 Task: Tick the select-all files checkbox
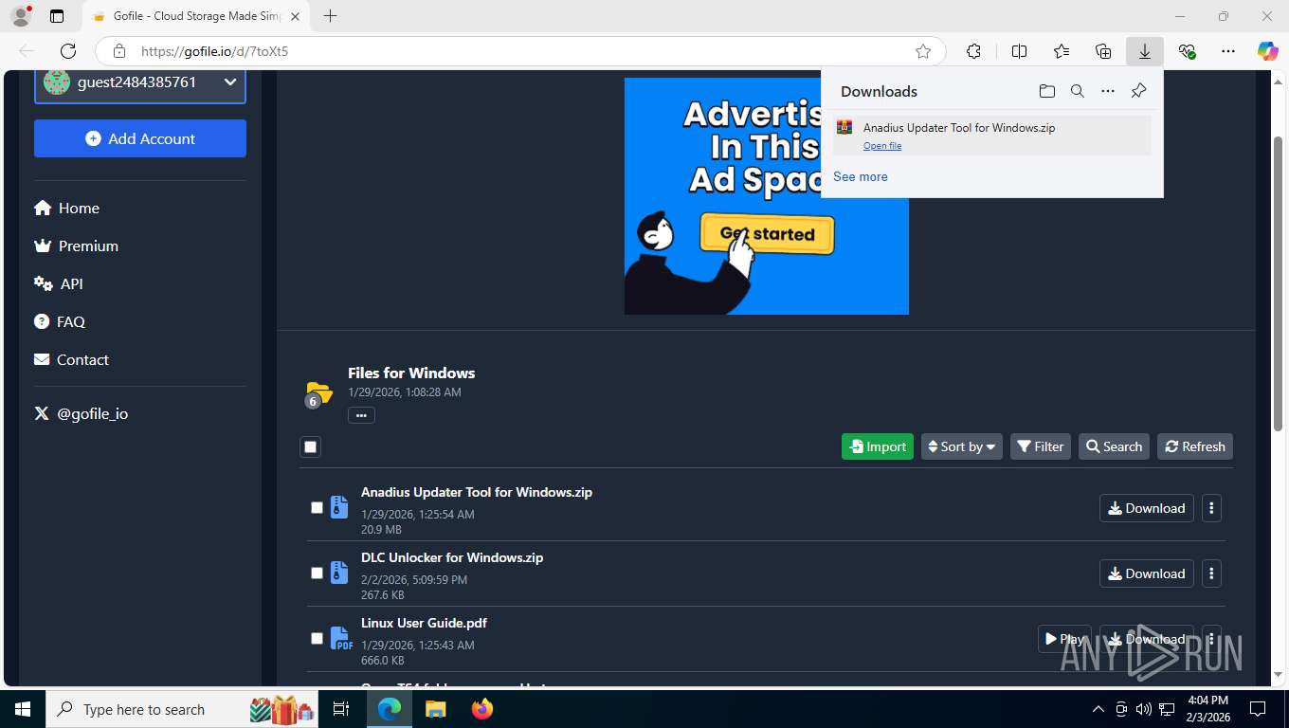310,446
